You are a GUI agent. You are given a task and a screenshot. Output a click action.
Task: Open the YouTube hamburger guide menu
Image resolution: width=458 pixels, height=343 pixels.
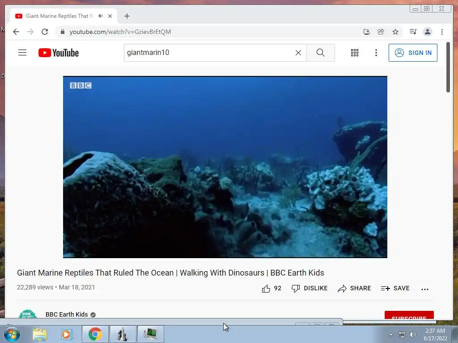tap(22, 53)
